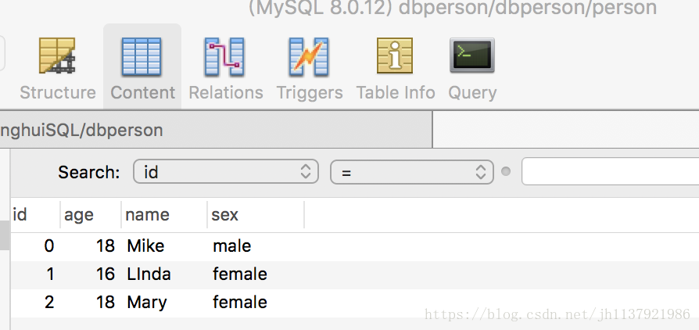This screenshot has width=699, height=330.
Task: Select the Content table icon
Action: point(142,56)
